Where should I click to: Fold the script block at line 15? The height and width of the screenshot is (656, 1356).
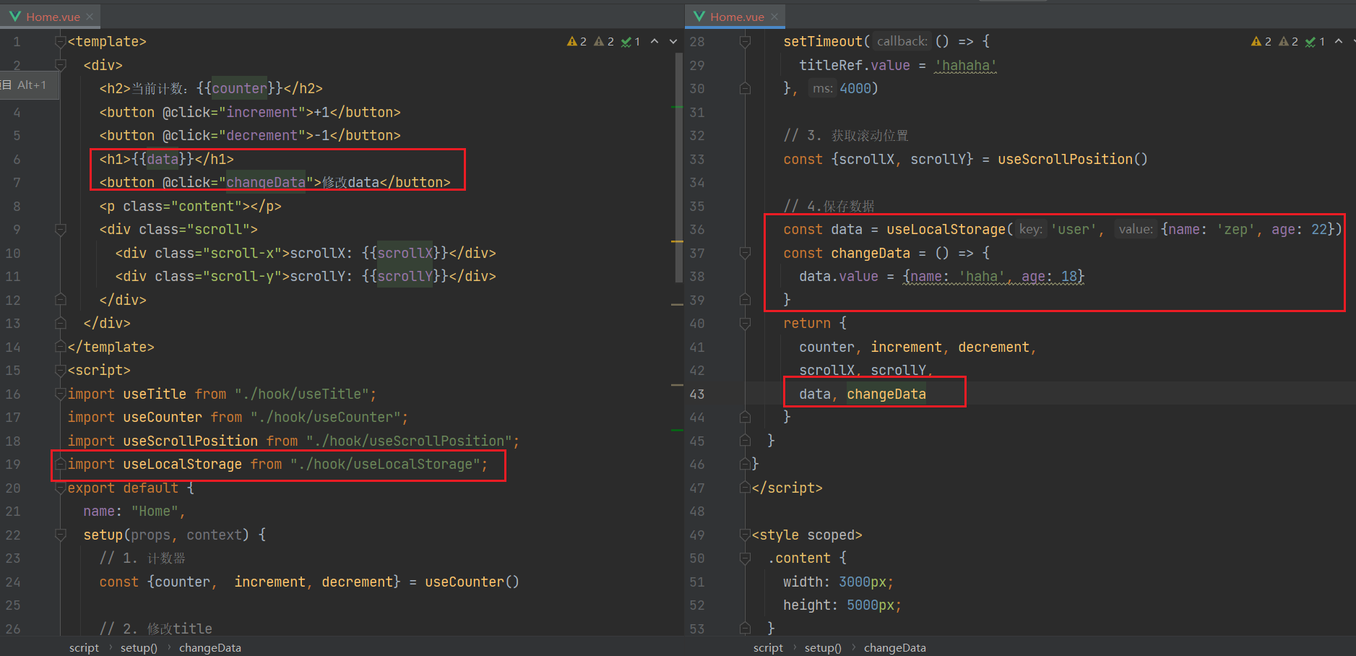pos(61,371)
